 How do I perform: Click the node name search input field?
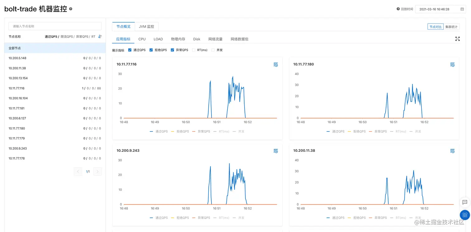tap(55, 26)
